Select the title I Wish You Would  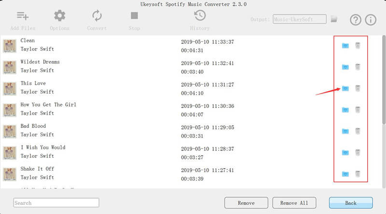tap(43, 147)
